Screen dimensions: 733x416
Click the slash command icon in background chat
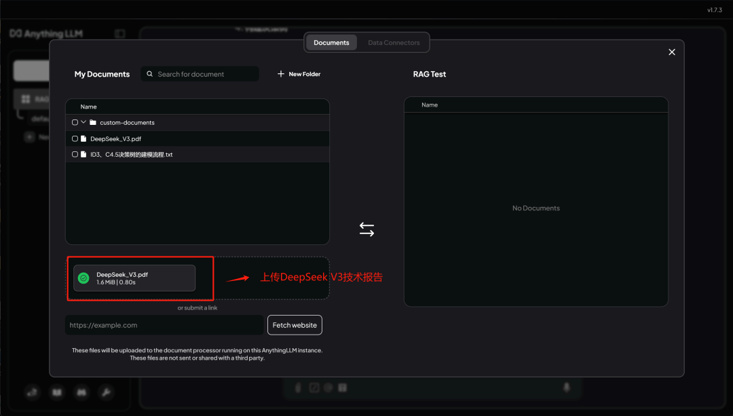coord(314,387)
